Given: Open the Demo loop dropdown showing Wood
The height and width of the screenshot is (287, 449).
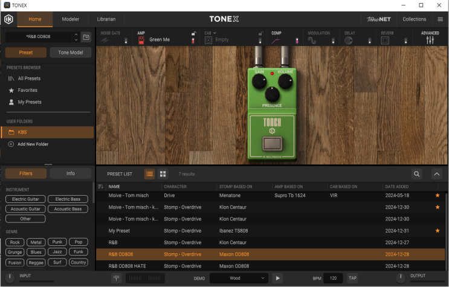Looking at the screenshot, I should pos(238,278).
